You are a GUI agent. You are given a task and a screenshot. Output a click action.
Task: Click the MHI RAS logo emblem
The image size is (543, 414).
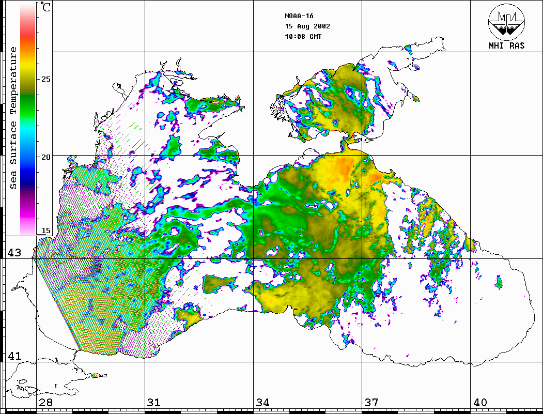507,22
